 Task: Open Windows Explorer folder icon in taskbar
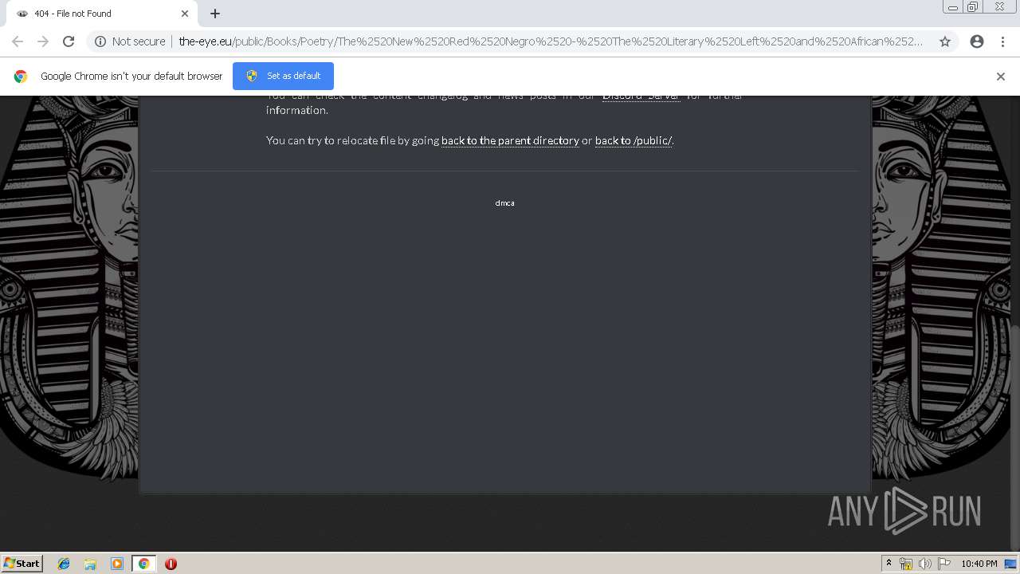pyautogui.click(x=90, y=564)
